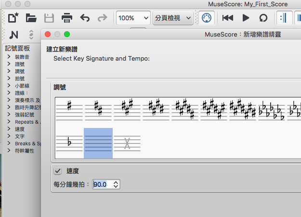Uncheck the 速度 tempo checkbox

(58, 171)
